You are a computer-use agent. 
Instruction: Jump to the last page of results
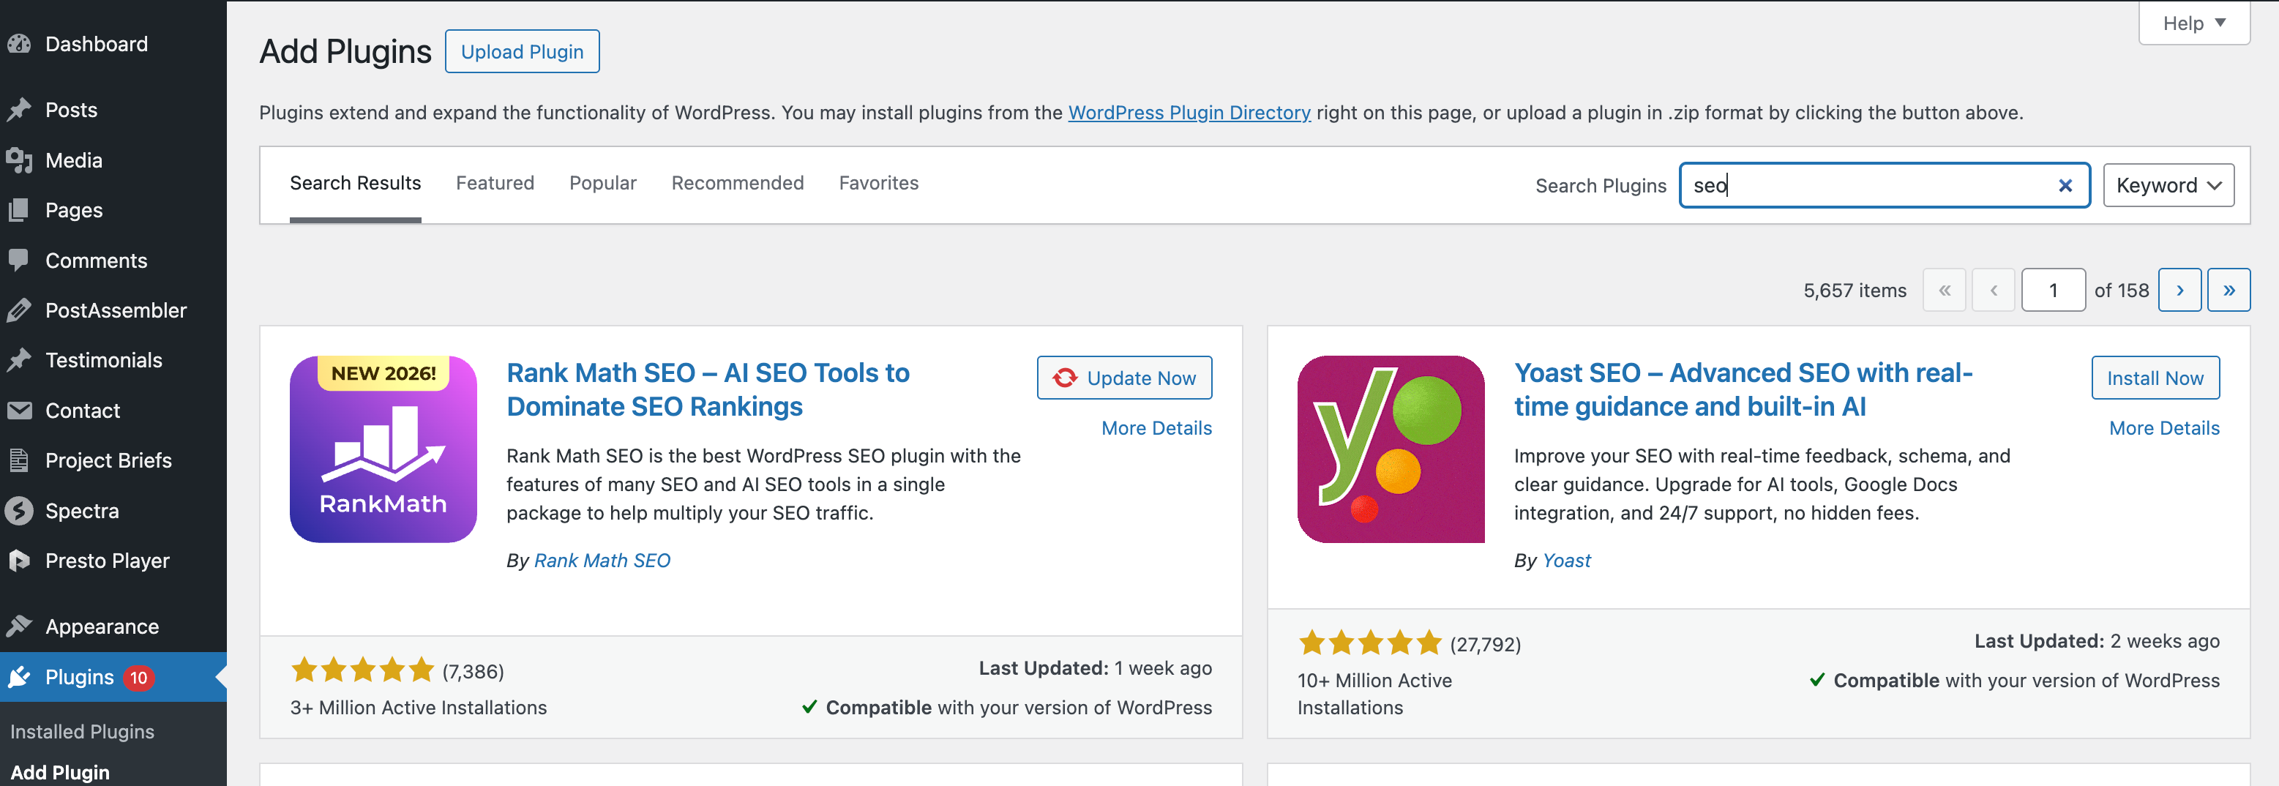(2229, 289)
